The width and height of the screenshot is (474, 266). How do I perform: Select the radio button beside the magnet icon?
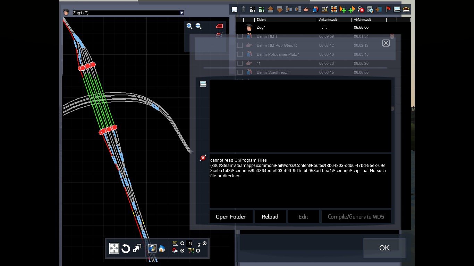[182, 251]
